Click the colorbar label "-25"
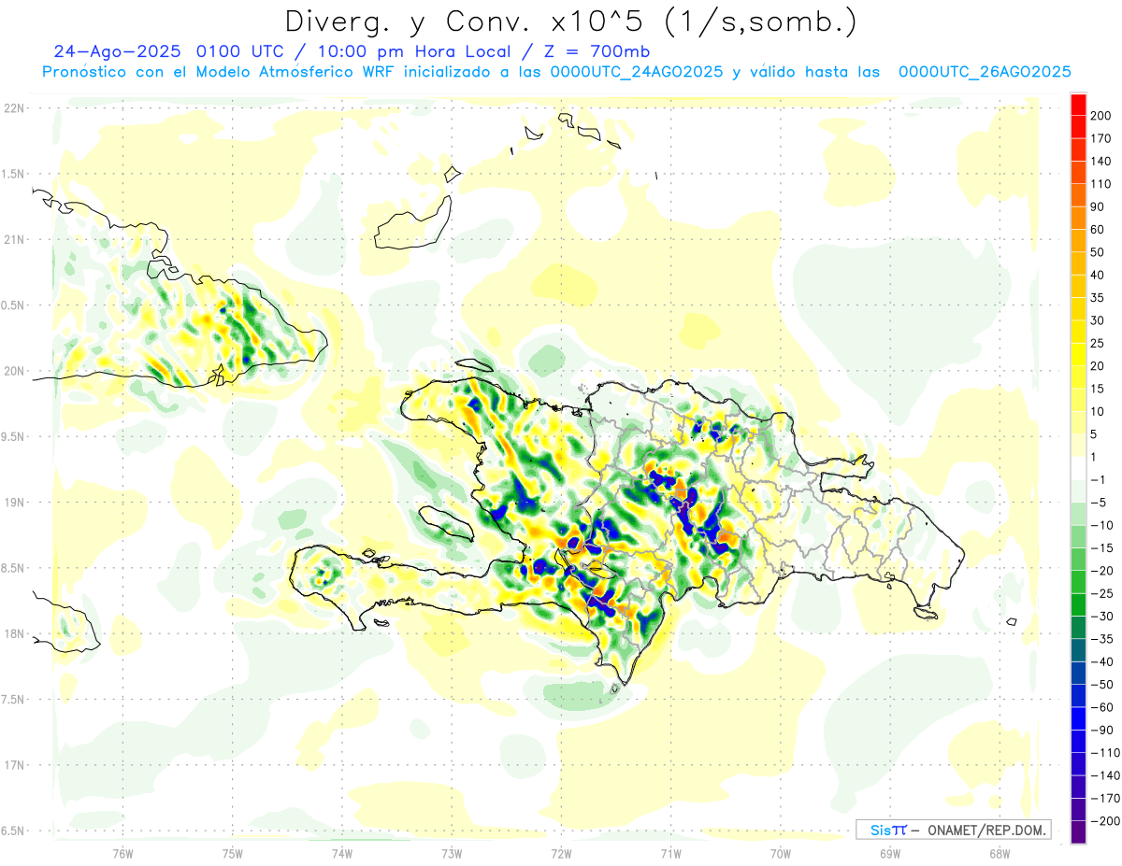The width and height of the screenshot is (1122, 866). click(x=1102, y=593)
